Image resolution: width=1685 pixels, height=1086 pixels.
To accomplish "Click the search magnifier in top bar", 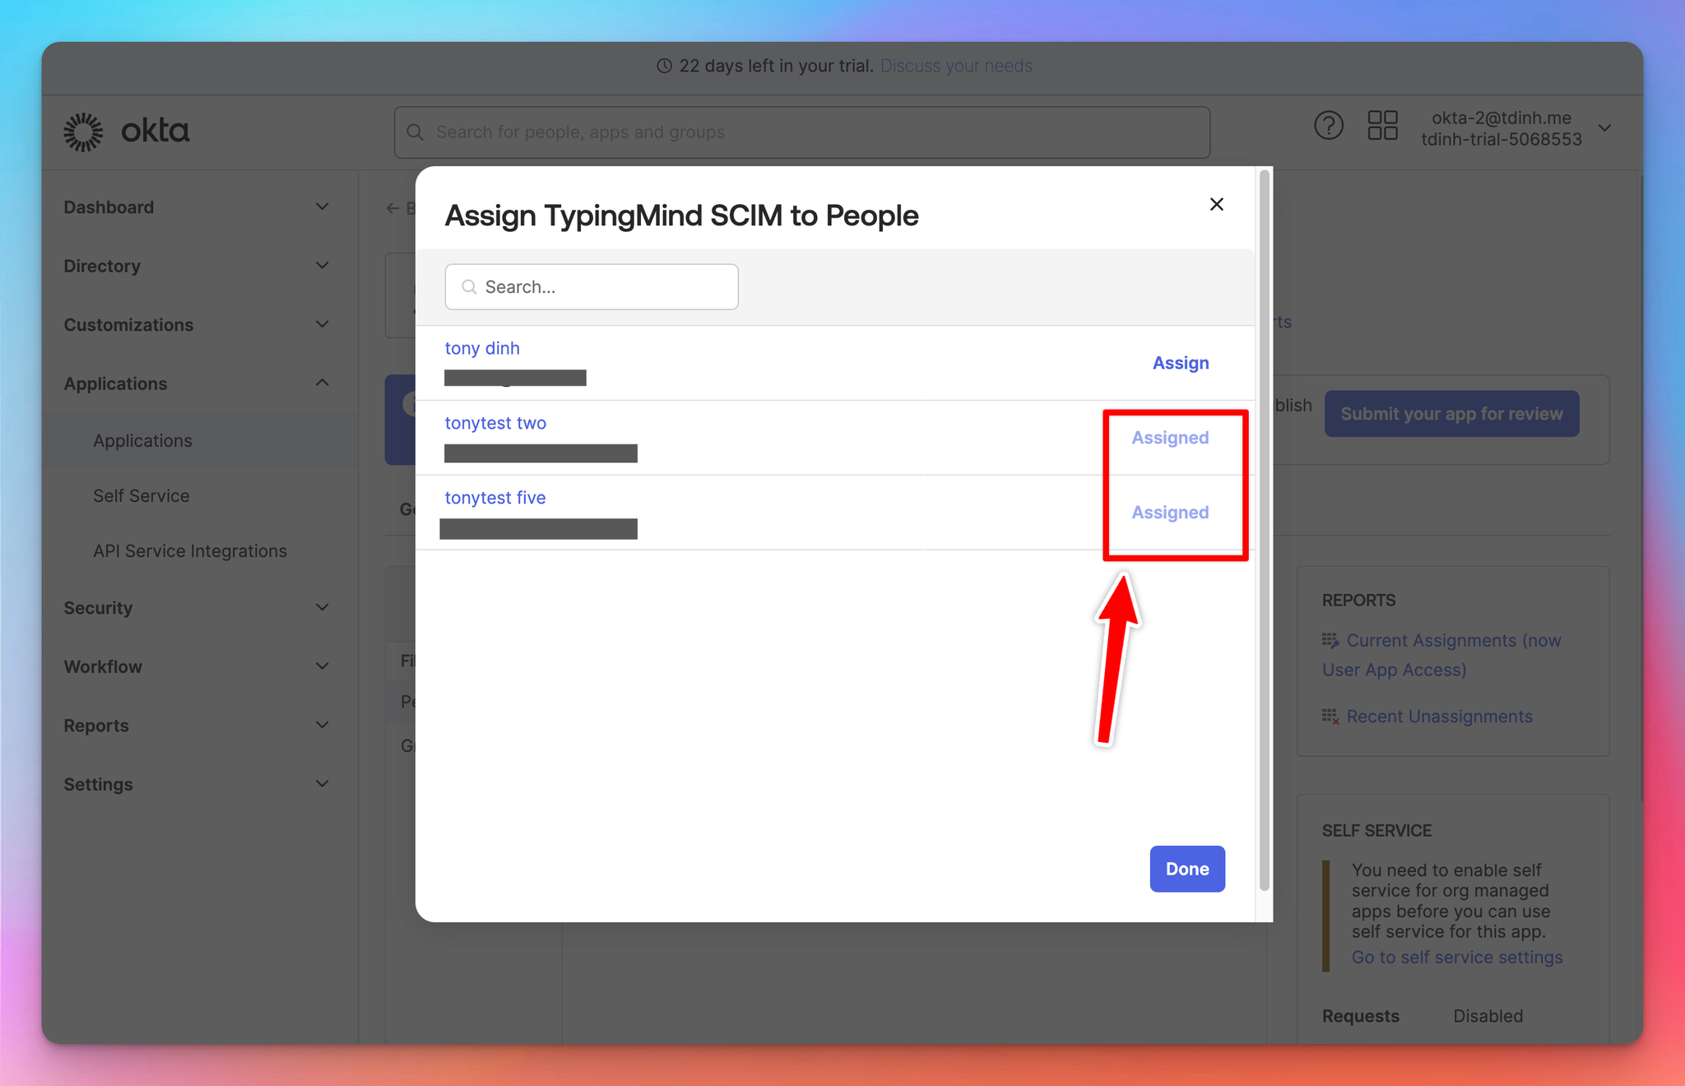I will click(415, 132).
